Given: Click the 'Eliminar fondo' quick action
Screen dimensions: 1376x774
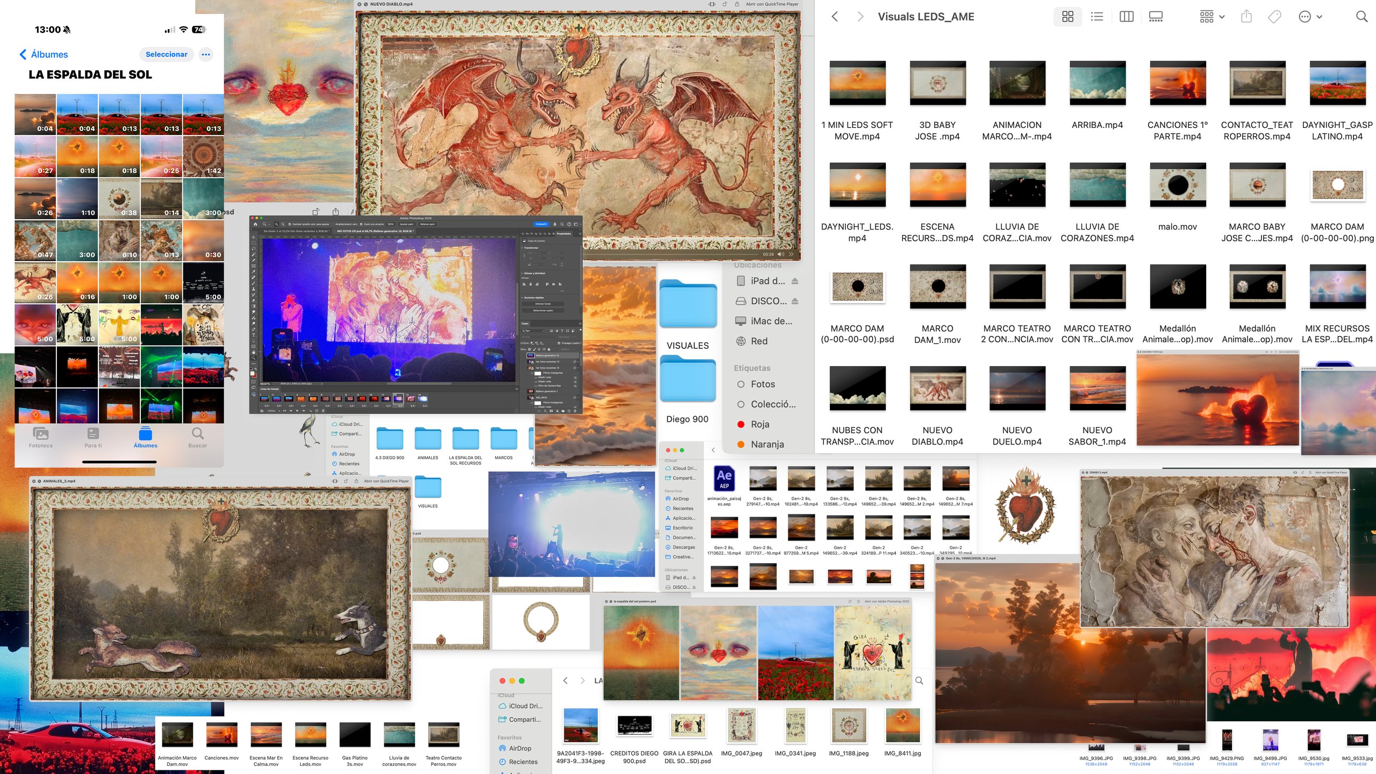Looking at the screenshot, I should [543, 304].
